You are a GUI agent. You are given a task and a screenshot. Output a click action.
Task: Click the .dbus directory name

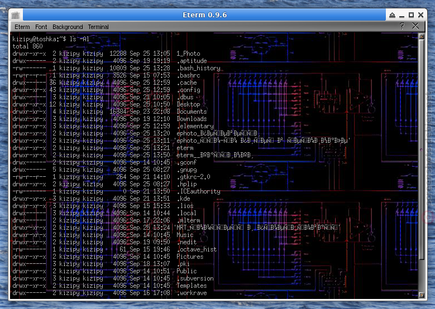click(x=185, y=97)
